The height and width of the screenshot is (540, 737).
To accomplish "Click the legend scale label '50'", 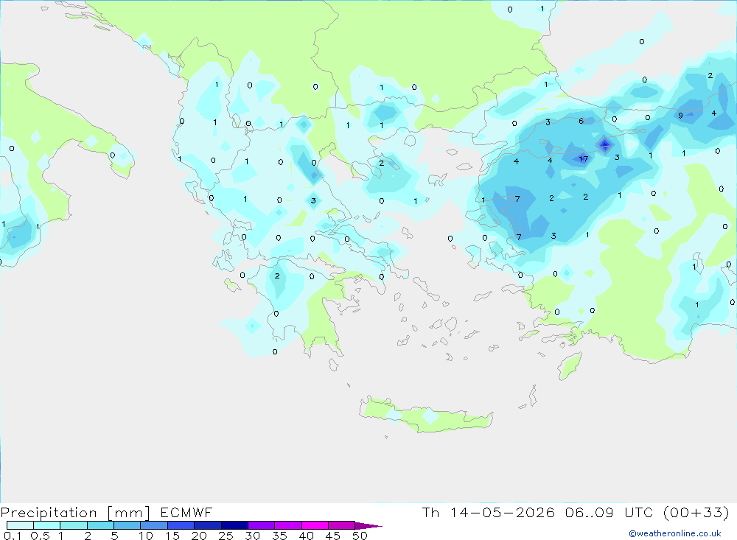I will pos(360,536).
